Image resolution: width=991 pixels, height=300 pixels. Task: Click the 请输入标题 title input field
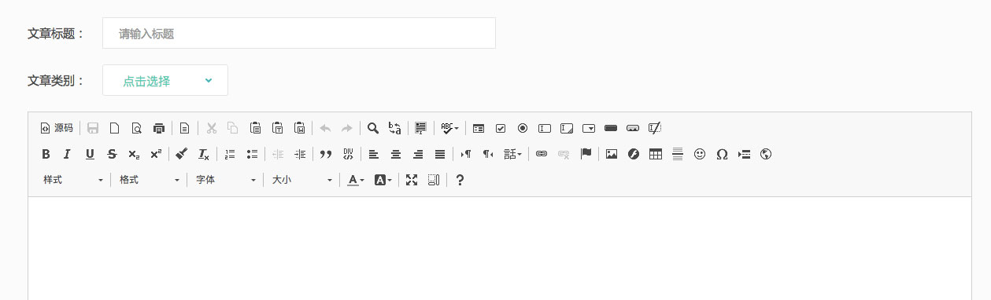click(299, 33)
